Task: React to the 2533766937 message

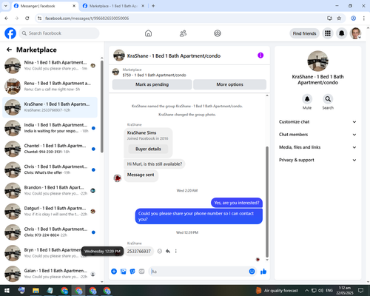Action: pos(160,251)
